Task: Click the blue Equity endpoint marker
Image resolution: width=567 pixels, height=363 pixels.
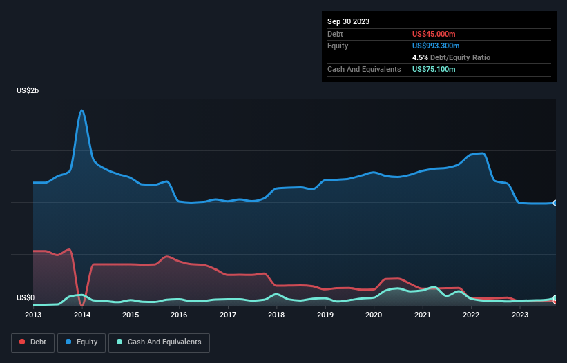Action: coord(555,203)
